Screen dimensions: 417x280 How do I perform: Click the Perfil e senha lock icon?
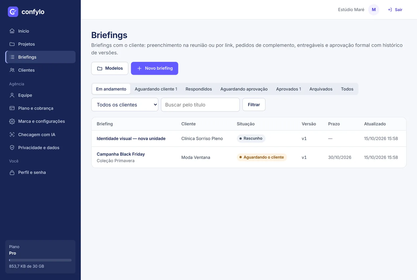point(12,172)
